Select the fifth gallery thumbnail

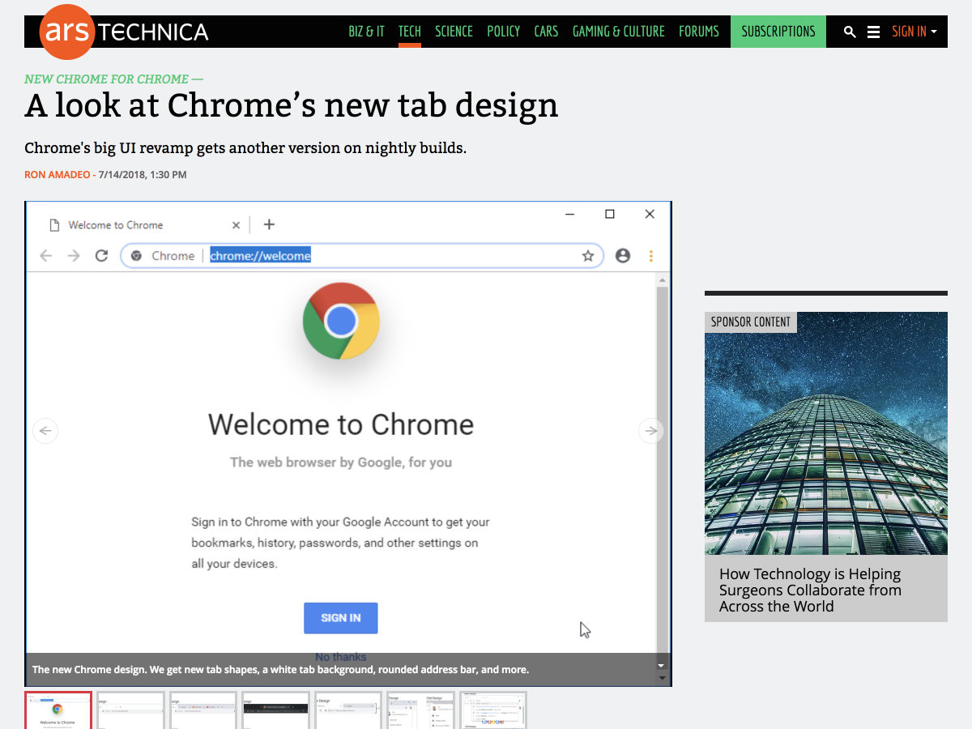348,710
